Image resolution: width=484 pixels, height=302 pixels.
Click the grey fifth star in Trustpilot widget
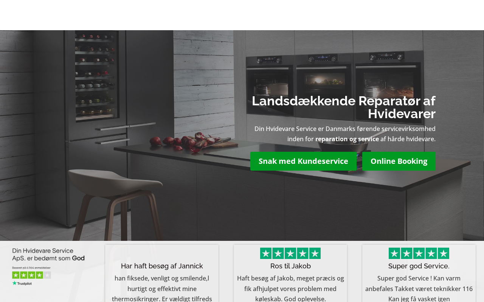click(47, 275)
